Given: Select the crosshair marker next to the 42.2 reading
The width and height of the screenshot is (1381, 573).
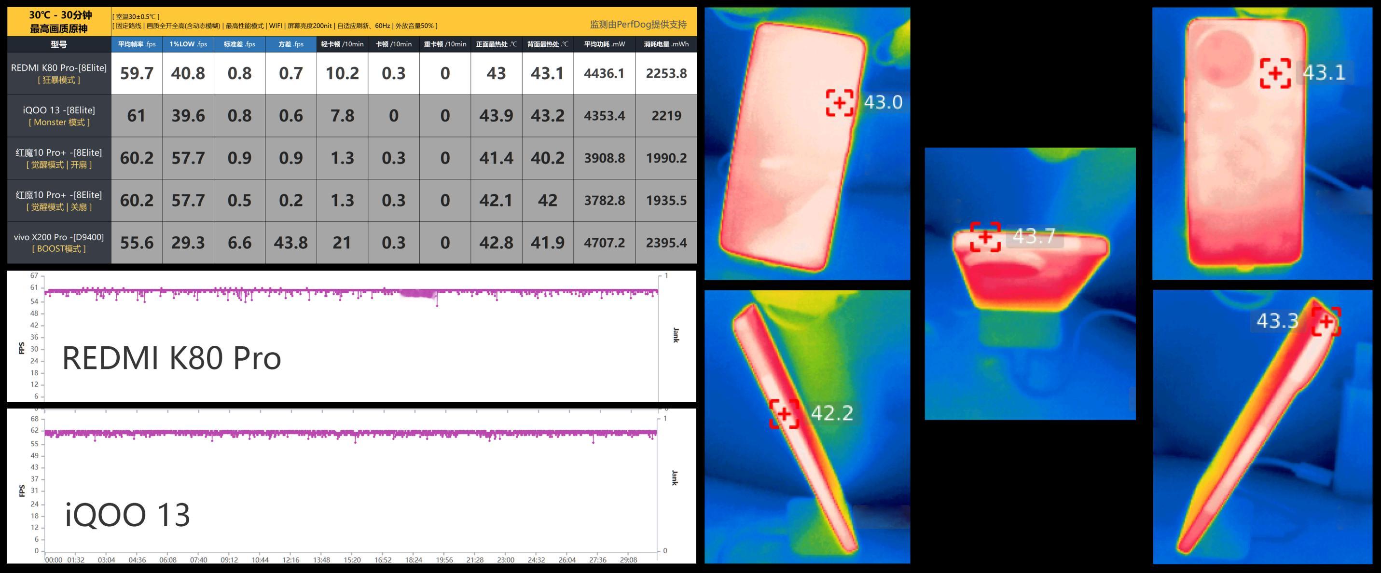Looking at the screenshot, I should [784, 414].
